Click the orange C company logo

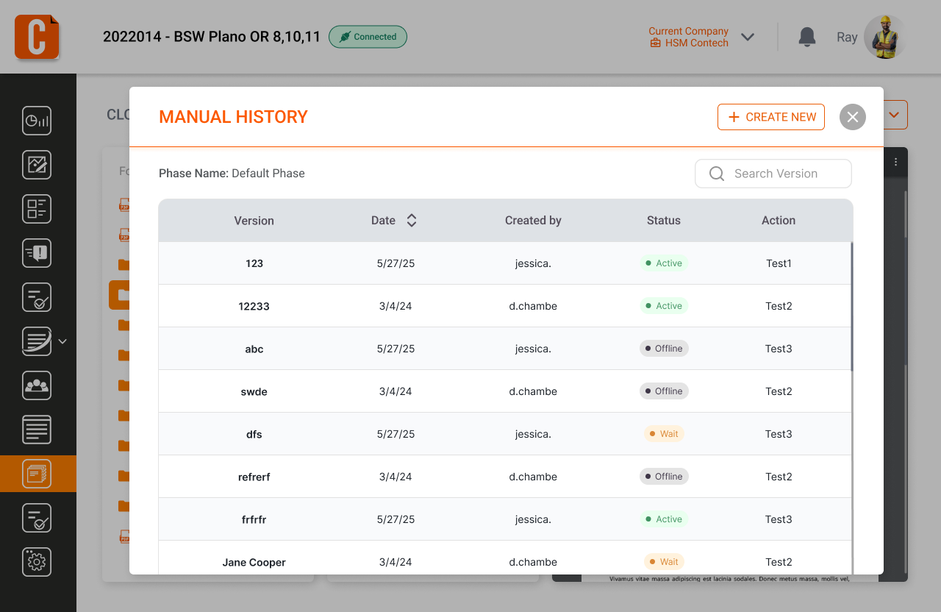(37, 37)
